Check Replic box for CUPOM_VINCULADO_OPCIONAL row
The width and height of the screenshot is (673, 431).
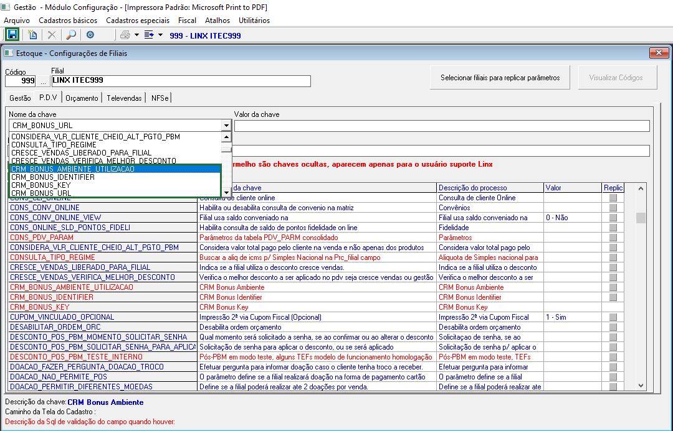(613, 317)
